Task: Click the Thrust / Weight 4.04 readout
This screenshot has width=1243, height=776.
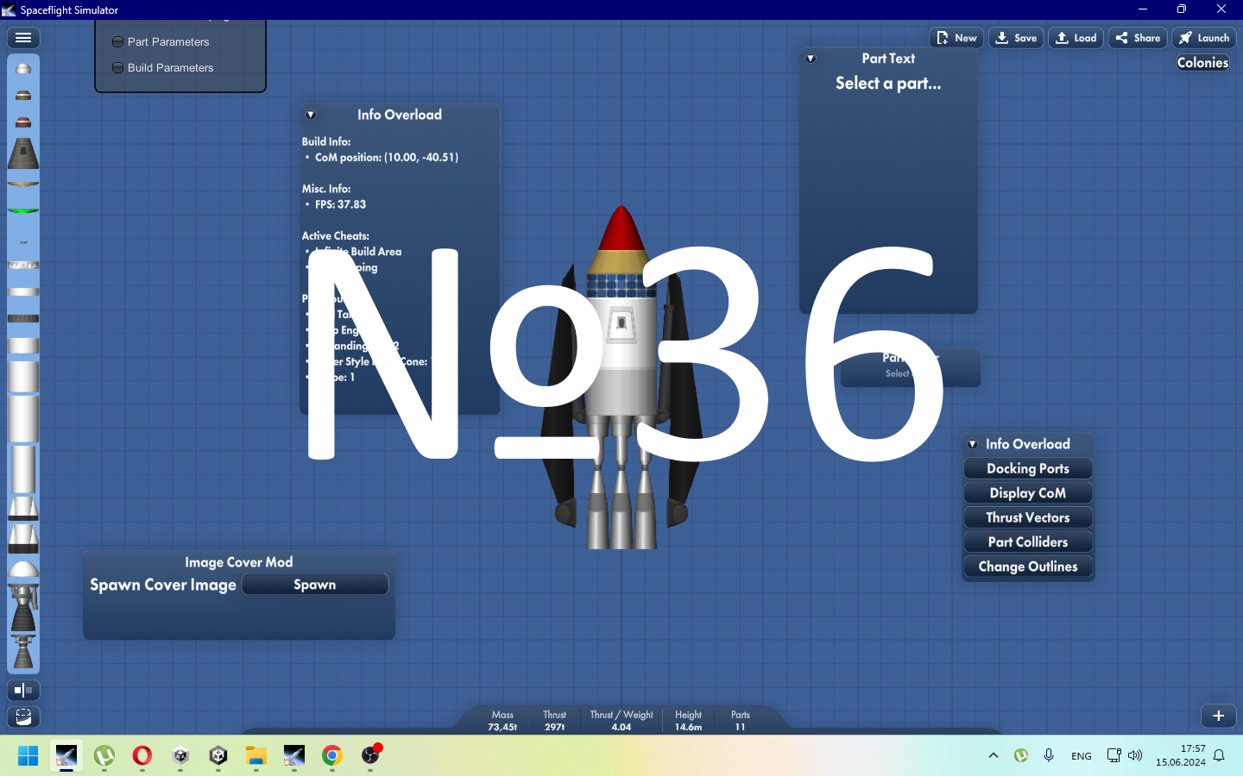Action: pyautogui.click(x=621, y=721)
